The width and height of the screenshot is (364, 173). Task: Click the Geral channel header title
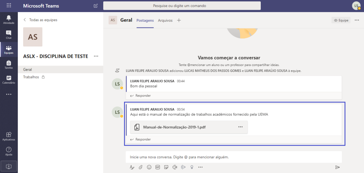coord(126,20)
